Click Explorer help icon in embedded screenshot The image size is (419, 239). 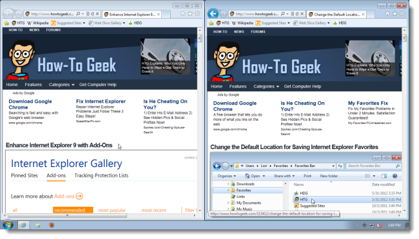point(395,176)
